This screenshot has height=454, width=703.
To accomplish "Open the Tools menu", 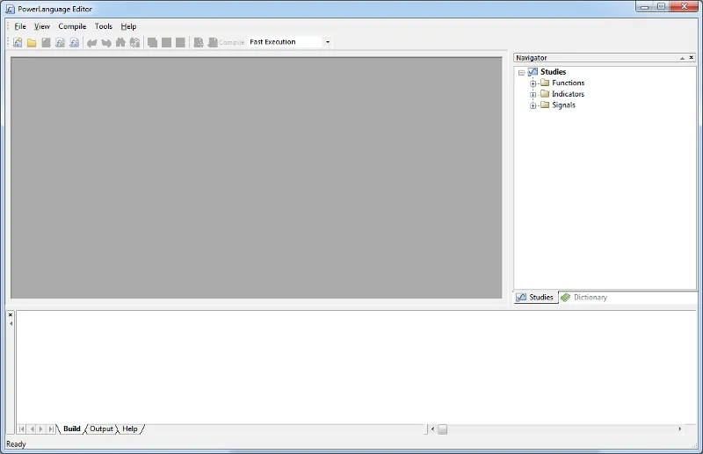I will click(104, 26).
